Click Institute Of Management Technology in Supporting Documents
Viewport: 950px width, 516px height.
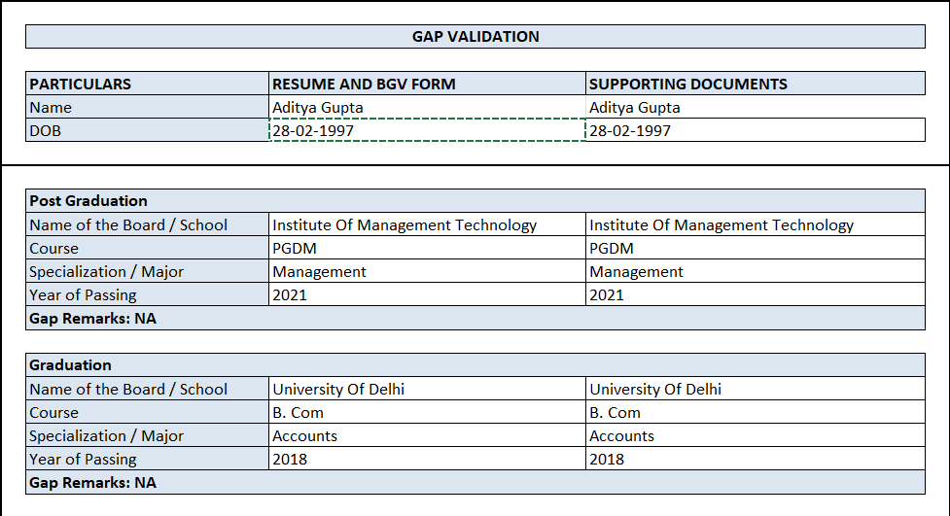tap(755, 224)
